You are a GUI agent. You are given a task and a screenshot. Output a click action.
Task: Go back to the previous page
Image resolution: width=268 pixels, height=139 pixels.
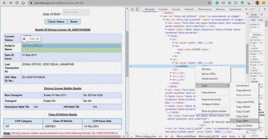click(4, 3)
